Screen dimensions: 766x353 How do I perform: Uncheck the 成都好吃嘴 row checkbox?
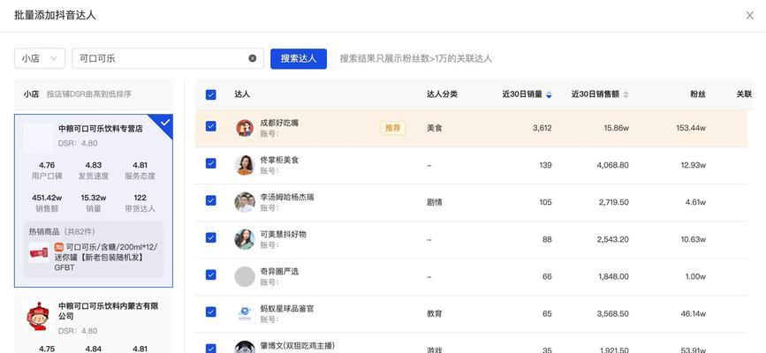click(x=210, y=126)
